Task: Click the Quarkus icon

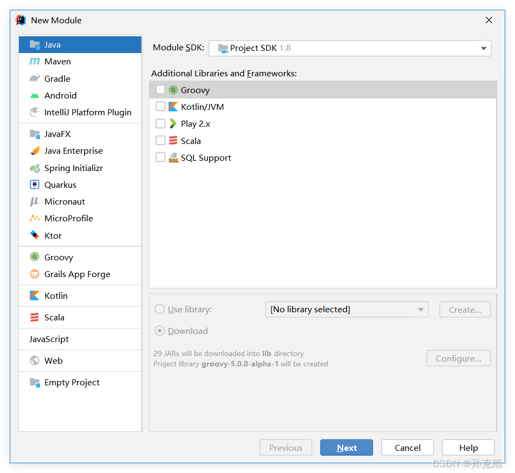Action: point(35,185)
